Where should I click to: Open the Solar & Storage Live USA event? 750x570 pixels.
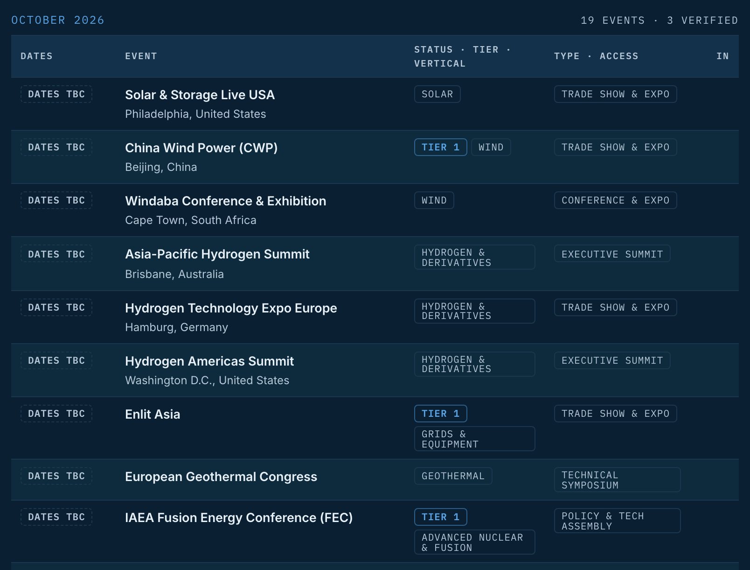coord(200,95)
